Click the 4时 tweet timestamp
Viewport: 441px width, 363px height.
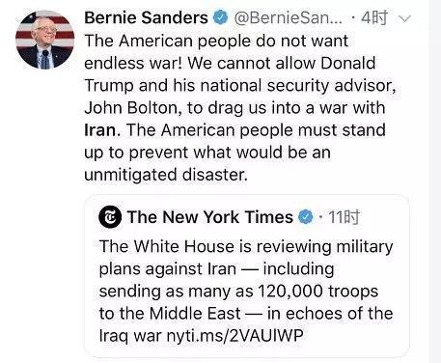pos(373,18)
